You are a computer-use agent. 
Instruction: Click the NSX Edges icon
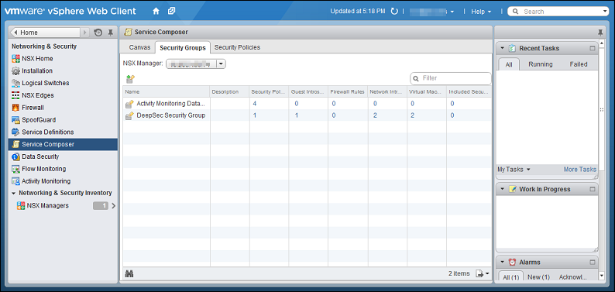pos(15,95)
